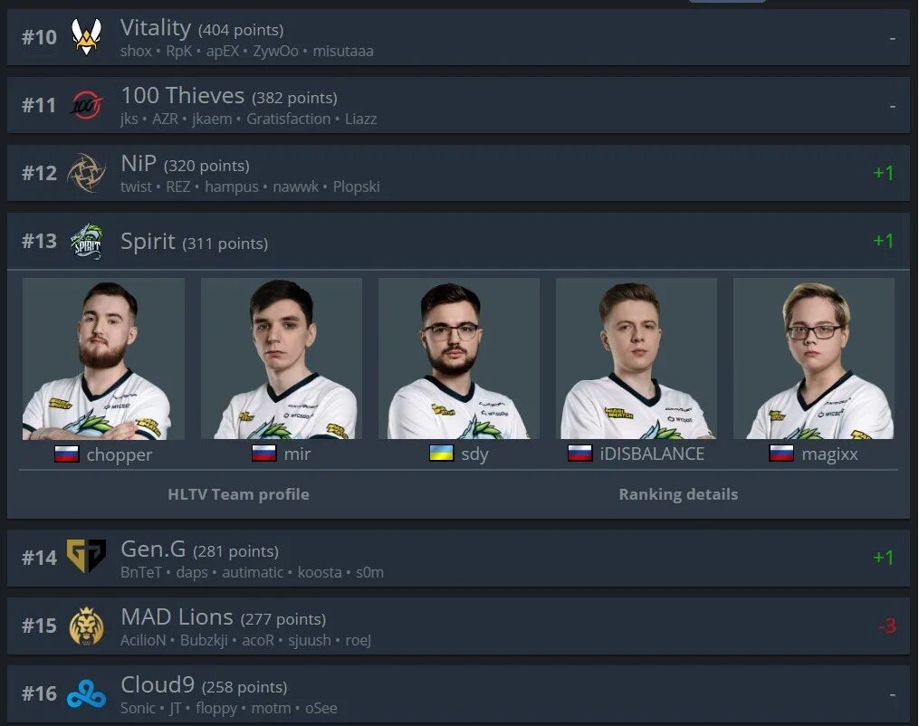This screenshot has height=726, width=919.
Task: Click the Spirit dragon logo
Action: (x=86, y=241)
